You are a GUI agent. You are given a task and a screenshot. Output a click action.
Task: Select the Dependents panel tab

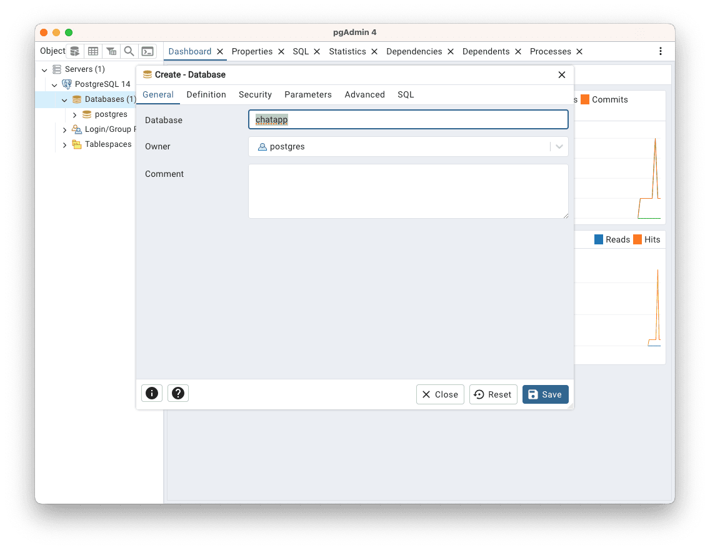coord(486,52)
